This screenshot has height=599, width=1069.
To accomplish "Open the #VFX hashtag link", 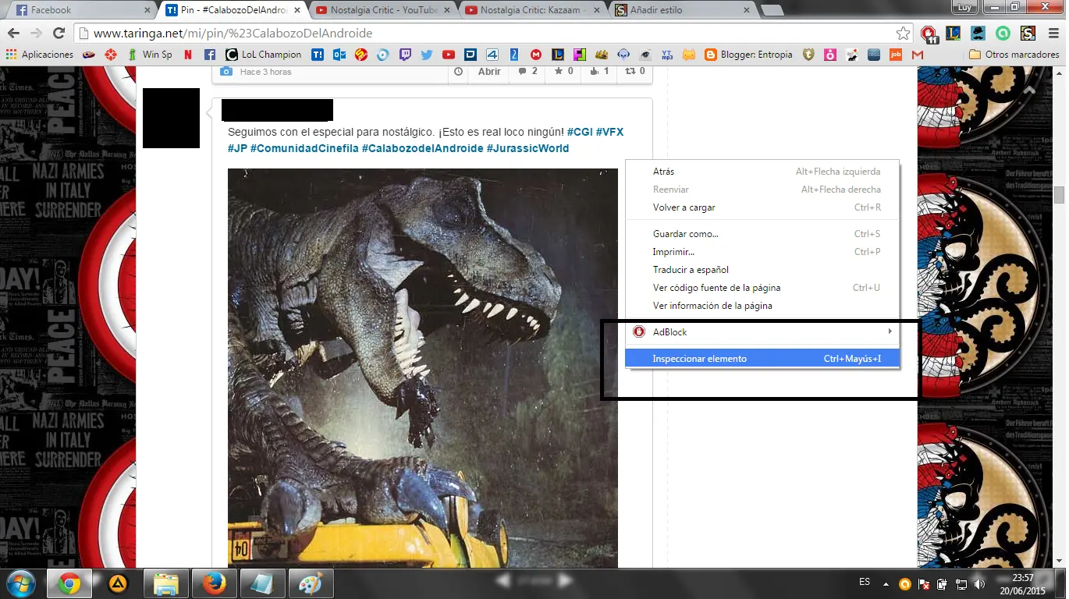I will (609, 133).
